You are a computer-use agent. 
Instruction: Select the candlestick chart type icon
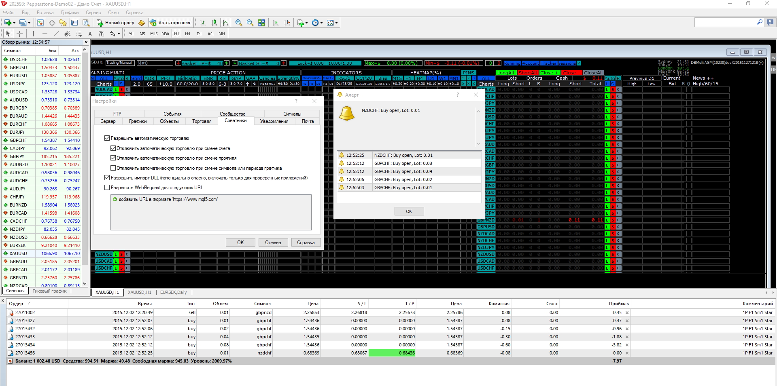[214, 23]
